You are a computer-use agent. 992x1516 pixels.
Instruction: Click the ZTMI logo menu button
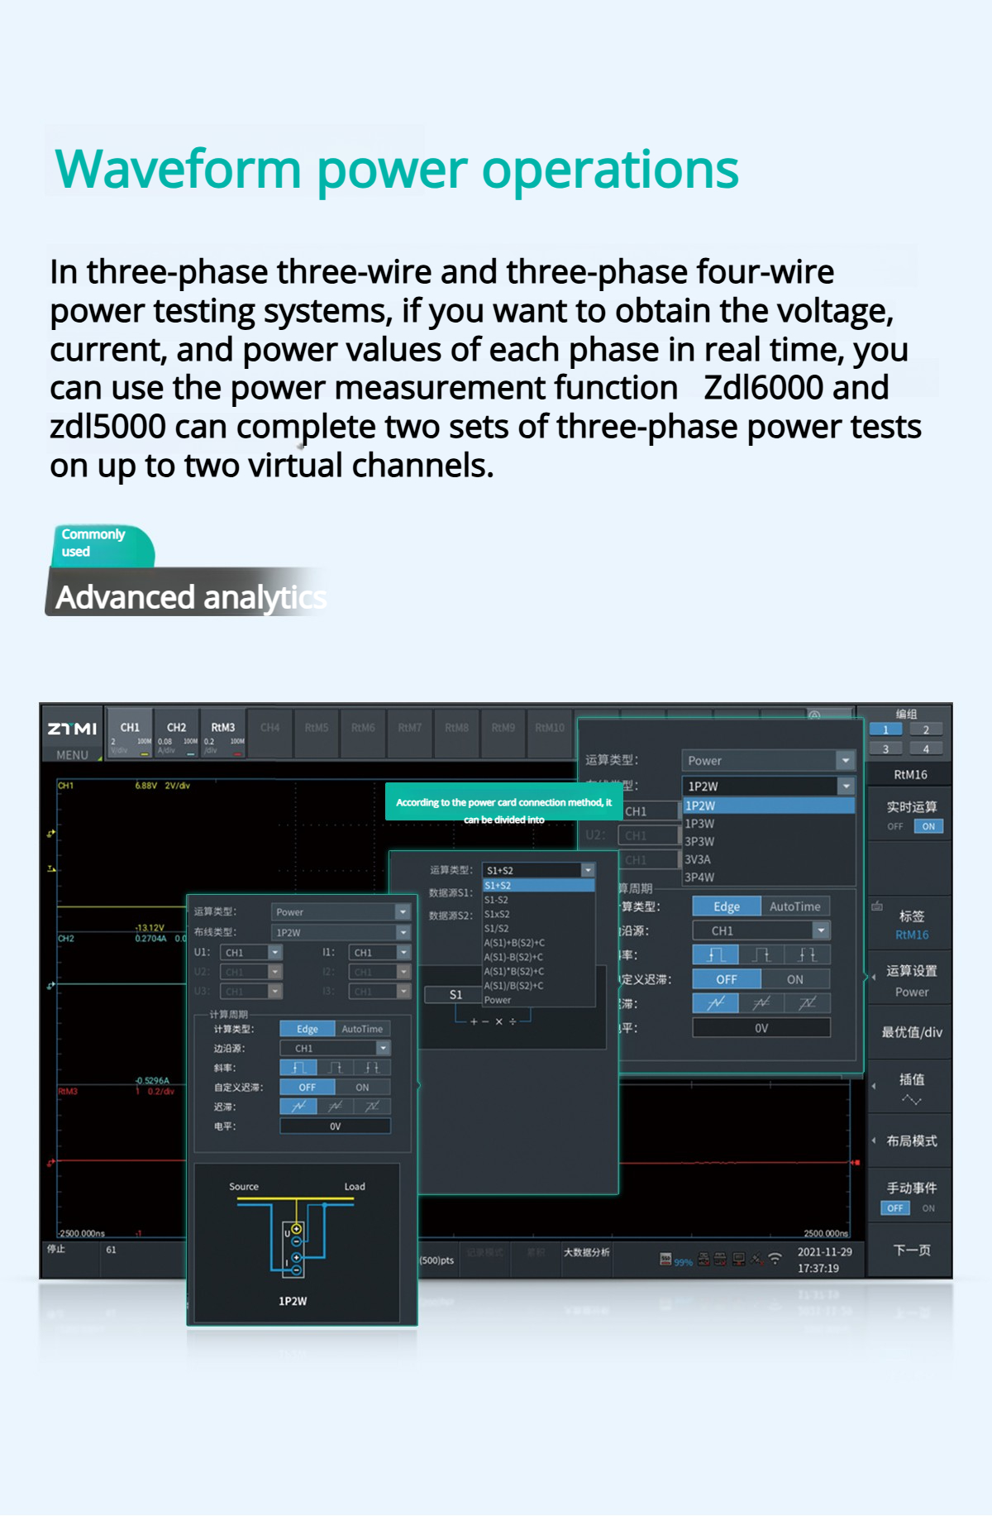pyautogui.click(x=72, y=734)
